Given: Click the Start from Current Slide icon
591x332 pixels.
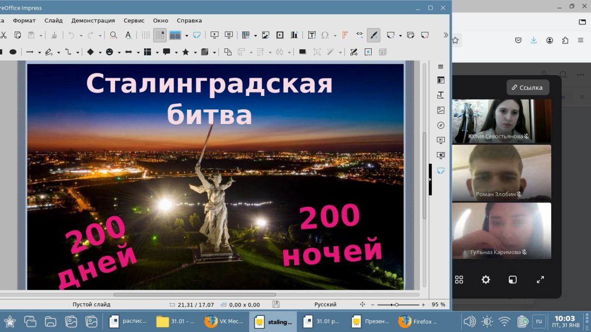Looking at the screenshot, I should click(228, 35).
